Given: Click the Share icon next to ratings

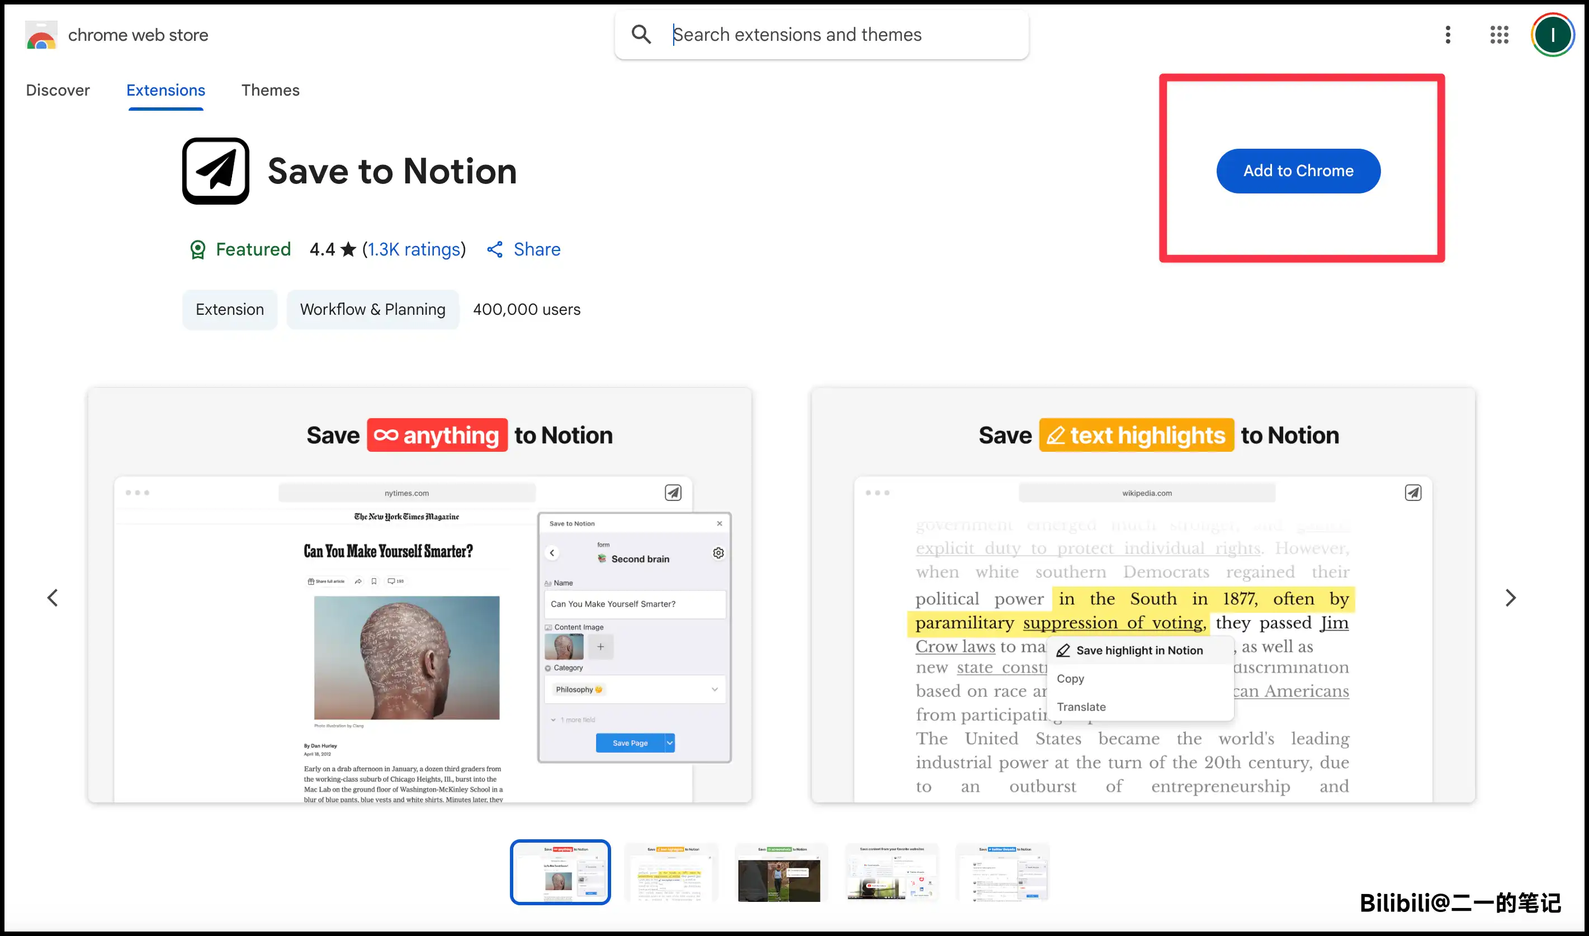Looking at the screenshot, I should pyautogui.click(x=495, y=249).
